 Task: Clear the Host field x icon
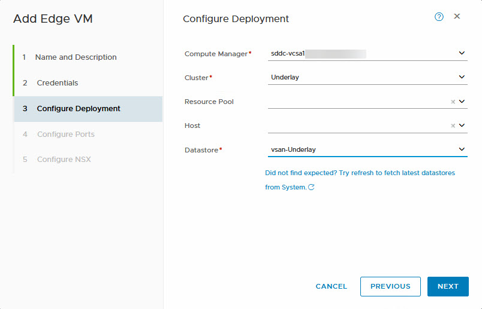453,126
